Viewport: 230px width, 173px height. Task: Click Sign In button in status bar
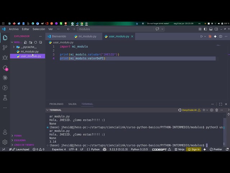(194, 149)
